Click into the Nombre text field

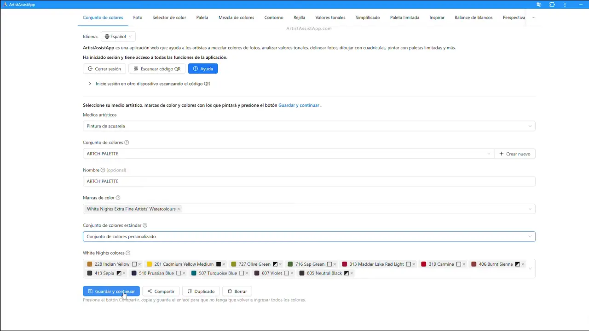(308, 181)
